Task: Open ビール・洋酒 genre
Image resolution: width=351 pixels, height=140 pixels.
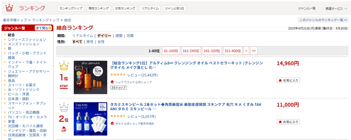Action: [19, 94]
